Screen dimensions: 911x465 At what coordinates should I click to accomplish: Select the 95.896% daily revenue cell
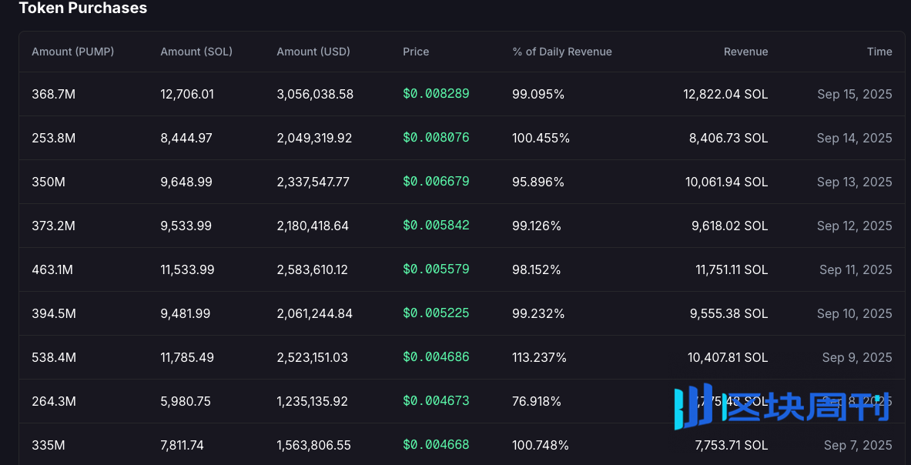click(x=538, y=182)
